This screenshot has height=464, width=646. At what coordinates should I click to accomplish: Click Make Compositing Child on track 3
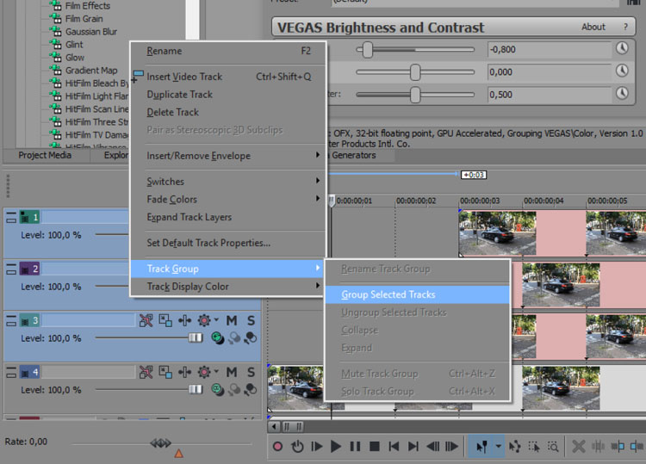click(250, 338)
